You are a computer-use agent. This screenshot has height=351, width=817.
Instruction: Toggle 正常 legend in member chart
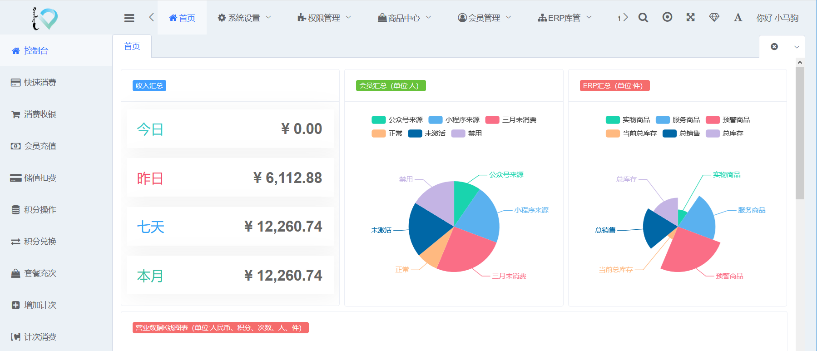[387, 133]
